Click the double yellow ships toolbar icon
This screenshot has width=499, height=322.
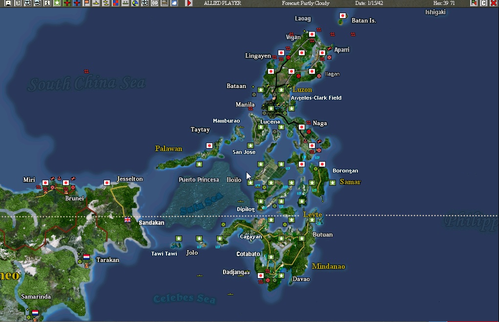point(106,3)
